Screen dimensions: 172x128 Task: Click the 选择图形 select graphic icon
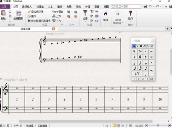click(18, 13)
